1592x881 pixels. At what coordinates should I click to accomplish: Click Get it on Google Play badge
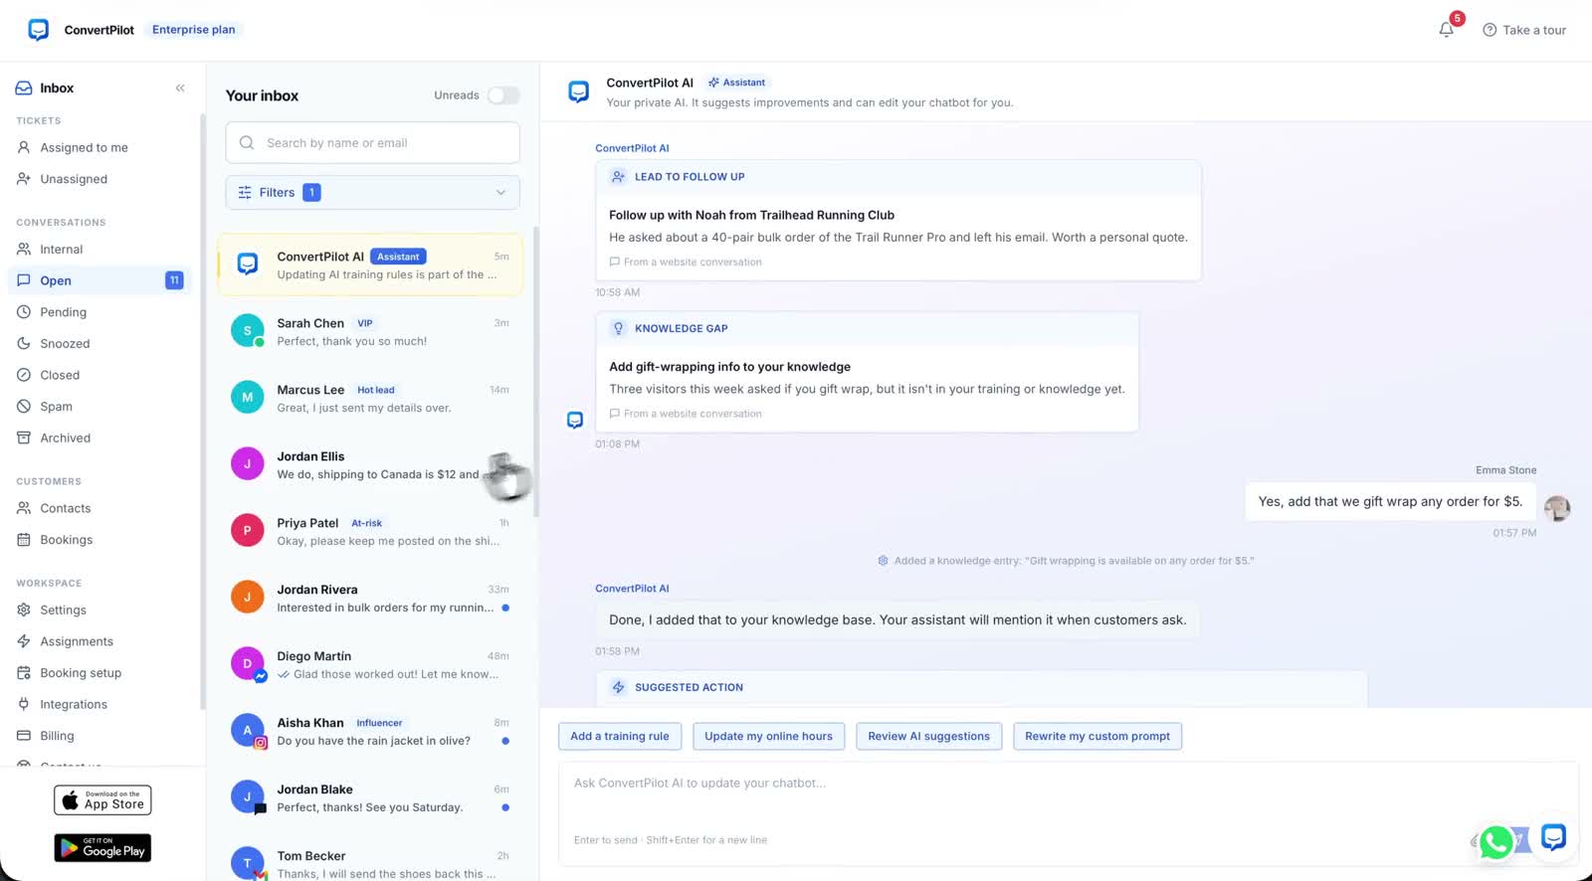102,848
